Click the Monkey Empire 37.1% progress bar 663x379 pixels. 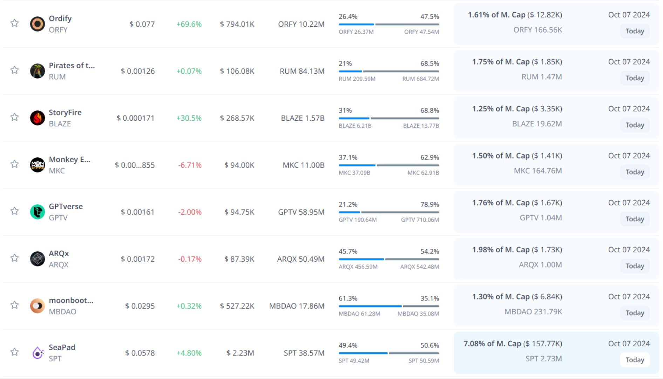tap(388, 165)
